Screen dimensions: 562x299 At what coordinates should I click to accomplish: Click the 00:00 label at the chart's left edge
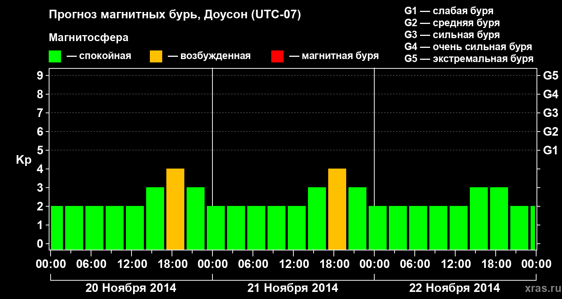tap(51, 264)
